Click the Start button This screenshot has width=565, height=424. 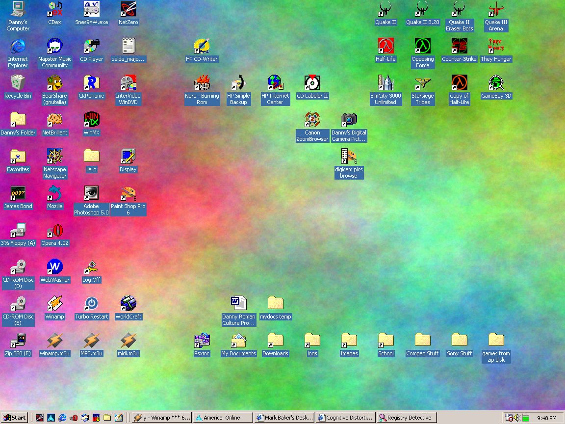[15, 418]
